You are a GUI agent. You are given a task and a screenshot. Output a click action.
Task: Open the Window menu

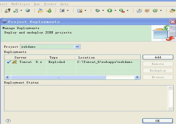[x=50, y=4]
